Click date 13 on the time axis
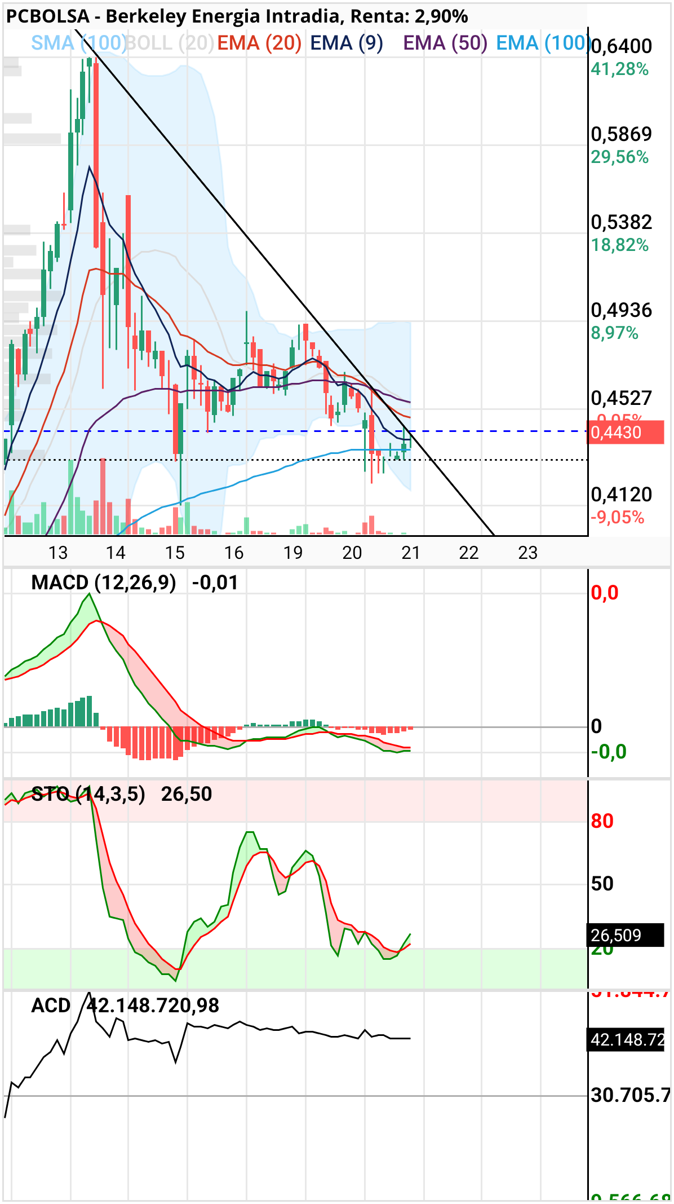This screenshot has width=674, height=1204. 58,553
